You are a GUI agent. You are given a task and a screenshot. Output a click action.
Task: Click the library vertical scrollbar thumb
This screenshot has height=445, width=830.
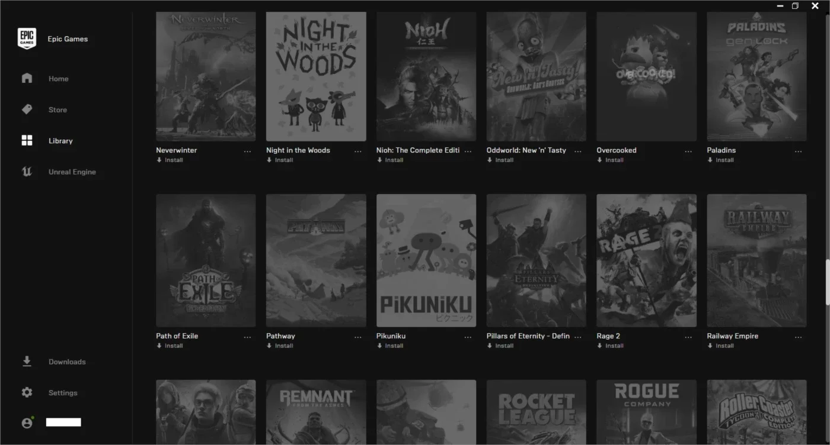point(828,283)
